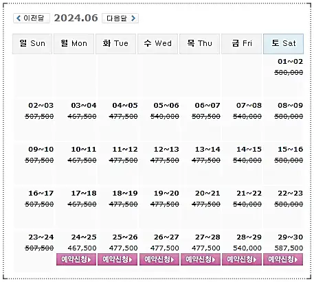Click the 21~22 date label
The image size is (314, 282).
[x=249, y=193]
